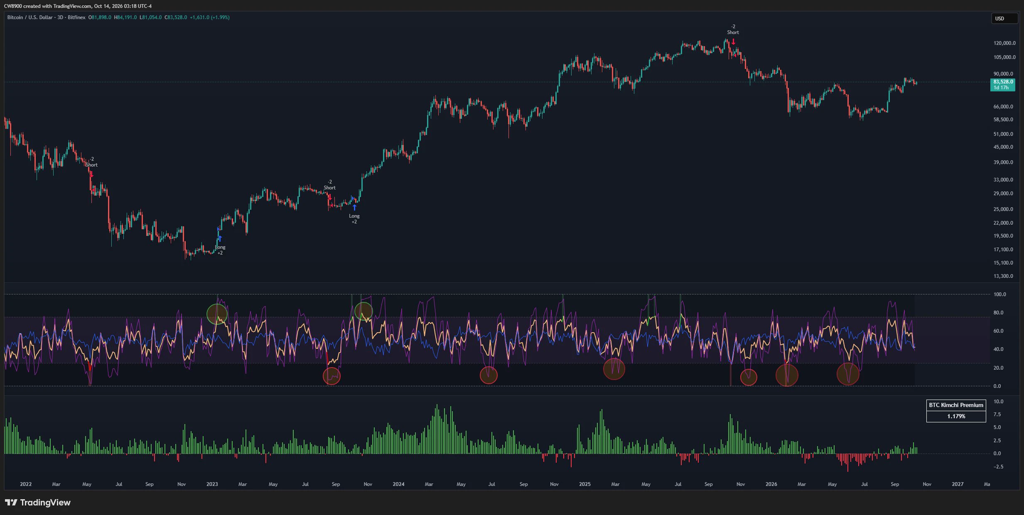1024x515 pixels.
Task: Click the 1.179% Kimchi premium value
Action: point(956,416)
